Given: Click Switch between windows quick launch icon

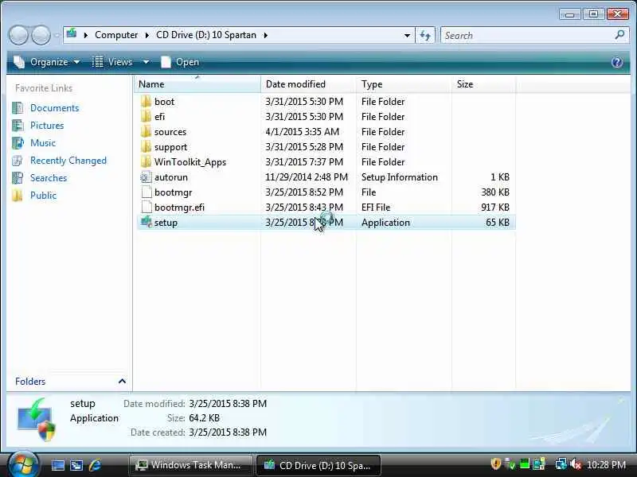Looking at the screenshot, I should pos(76,465).
